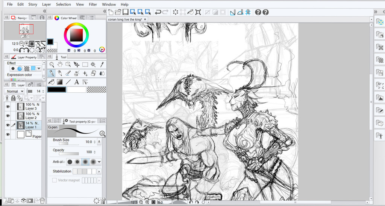The height and width of the screenshot is (206, 385).
Task: Select the Layer 3 row
Action: click(26, 107)
